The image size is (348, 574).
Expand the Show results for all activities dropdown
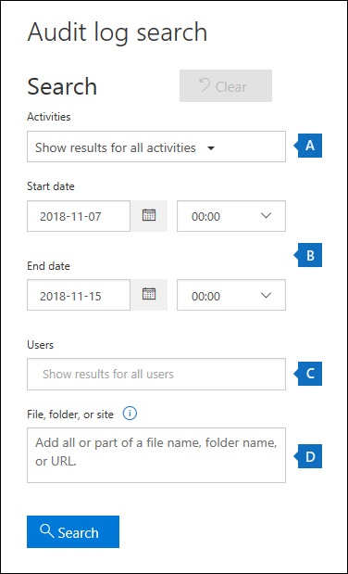(x=156, y=147)
